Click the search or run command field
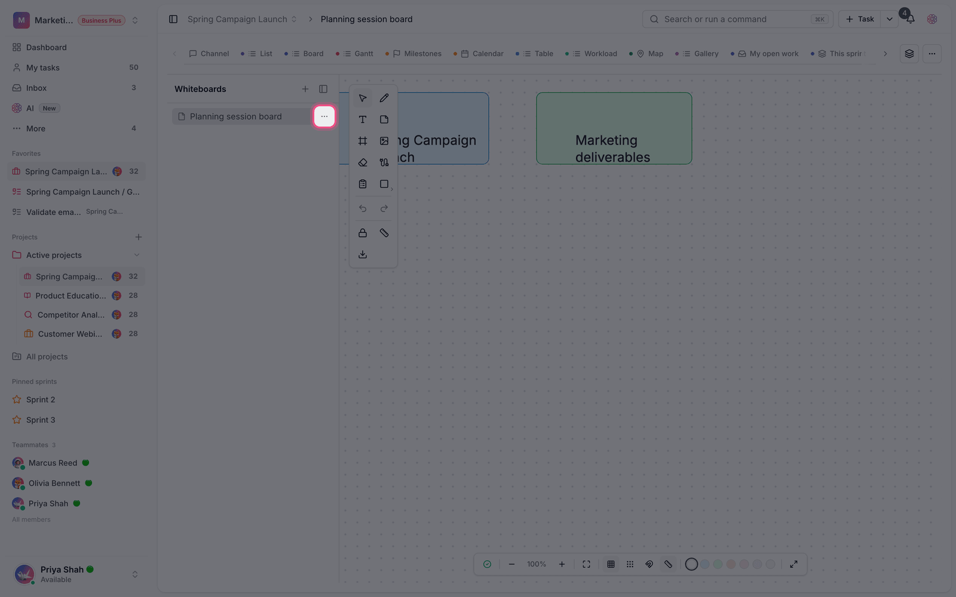 [738, 19]
